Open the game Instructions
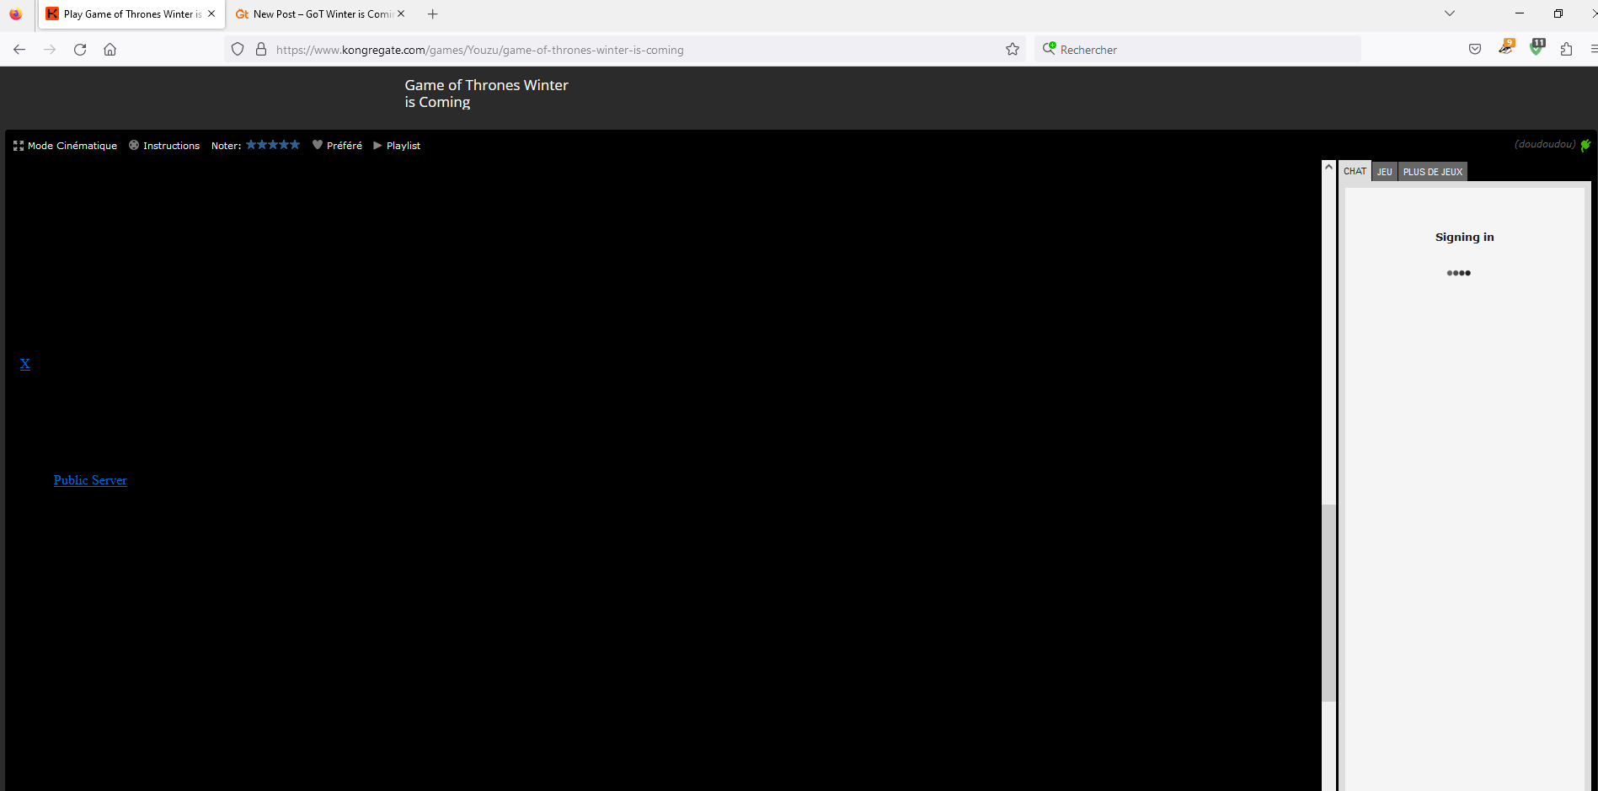The image size is (1598, 791). (x=164, y=146)
